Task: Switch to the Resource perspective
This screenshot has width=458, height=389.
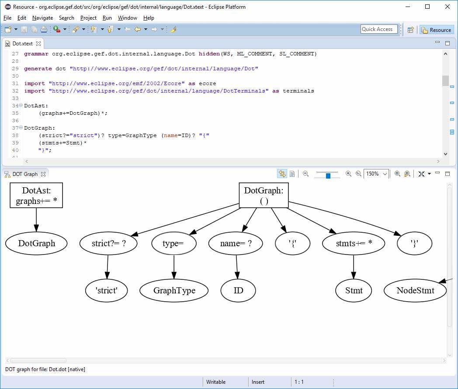Action: pos(437,30)
